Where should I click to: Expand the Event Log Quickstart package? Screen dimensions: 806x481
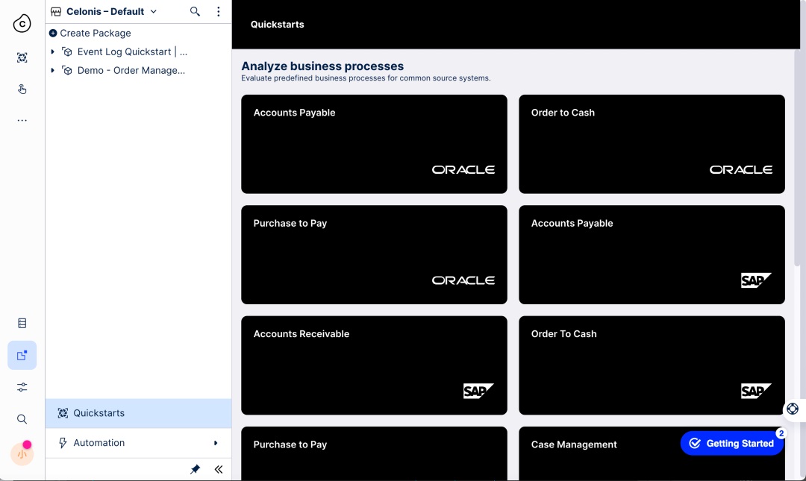pos(52,52)
